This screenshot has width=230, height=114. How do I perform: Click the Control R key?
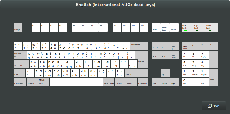point(143,82)
